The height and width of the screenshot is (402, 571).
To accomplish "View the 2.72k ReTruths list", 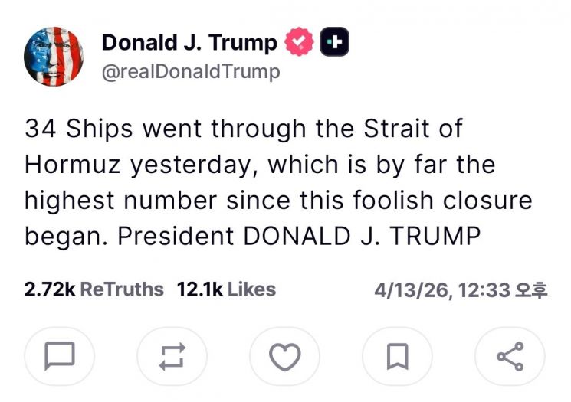I will pyautogui.click(x=94, y=289).
